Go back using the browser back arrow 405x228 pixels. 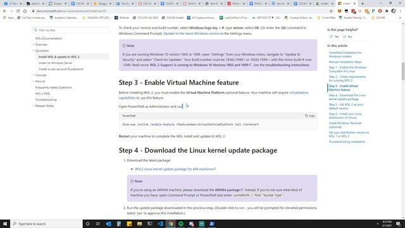tap(4, 11)
